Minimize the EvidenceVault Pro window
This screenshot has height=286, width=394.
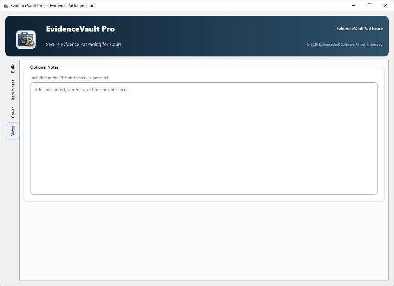353,5
